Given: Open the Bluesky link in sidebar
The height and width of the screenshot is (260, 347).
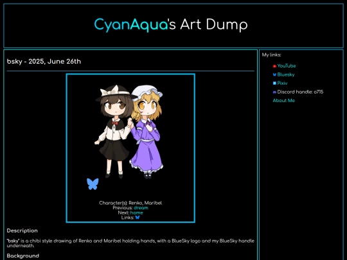Looking at the screenshot, I should [286, 74].
